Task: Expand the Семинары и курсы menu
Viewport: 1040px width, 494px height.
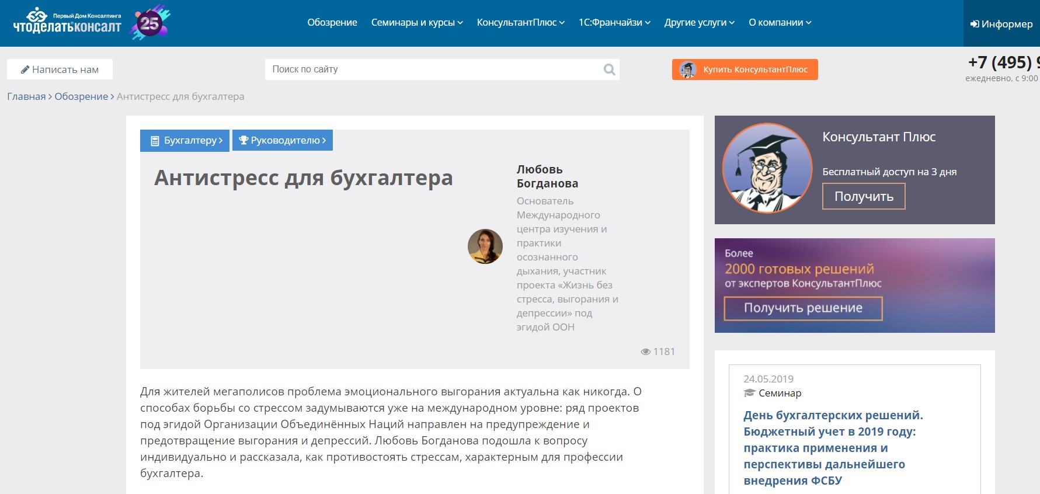Action: 416,22
